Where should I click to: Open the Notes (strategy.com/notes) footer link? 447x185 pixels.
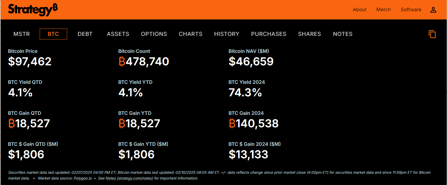tap(129, 178)
